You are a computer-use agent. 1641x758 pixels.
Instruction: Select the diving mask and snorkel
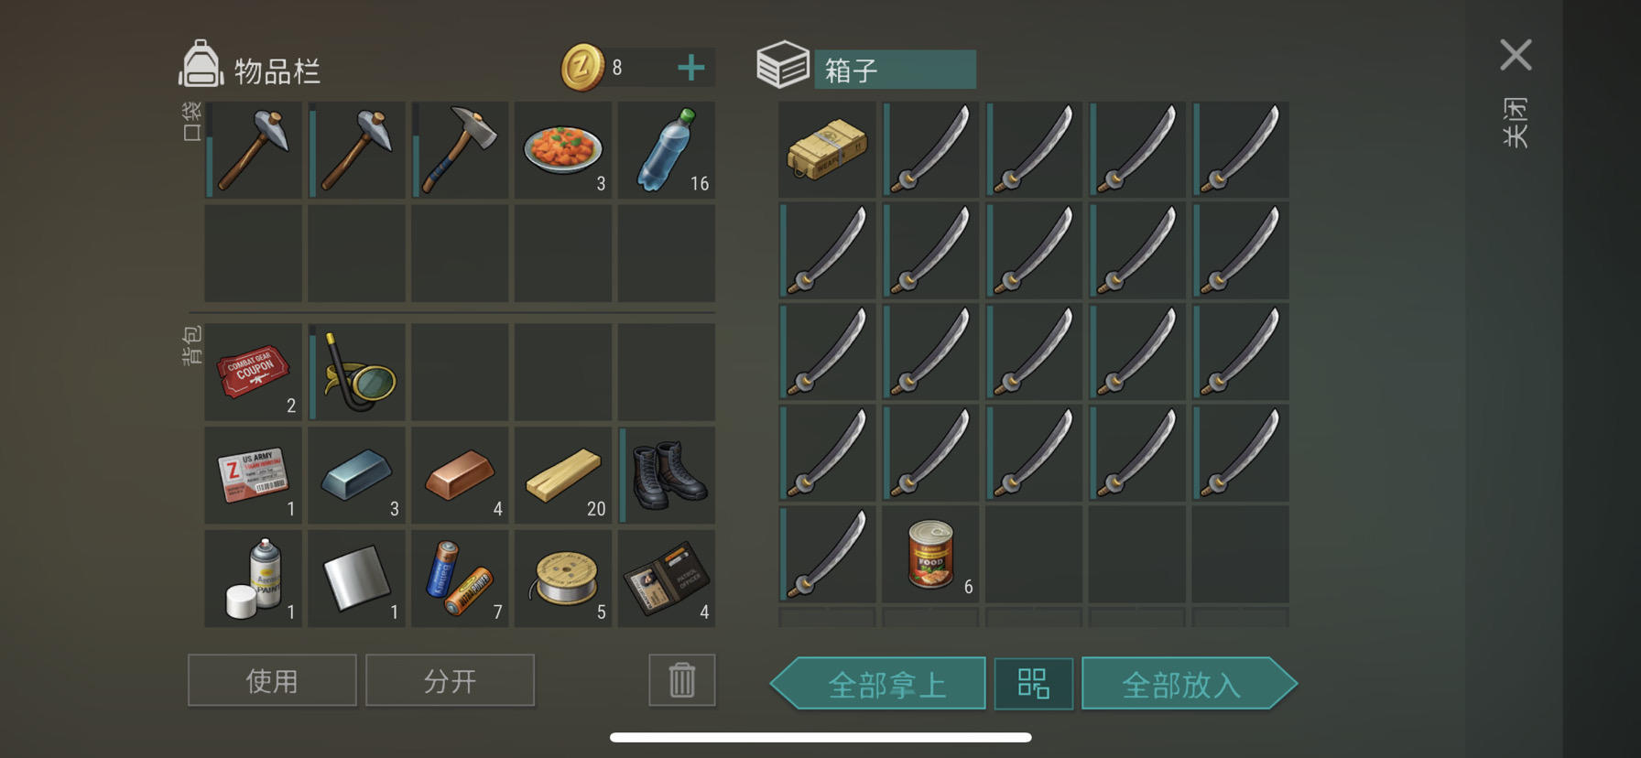pyautogui.click(x=357, y=372)
